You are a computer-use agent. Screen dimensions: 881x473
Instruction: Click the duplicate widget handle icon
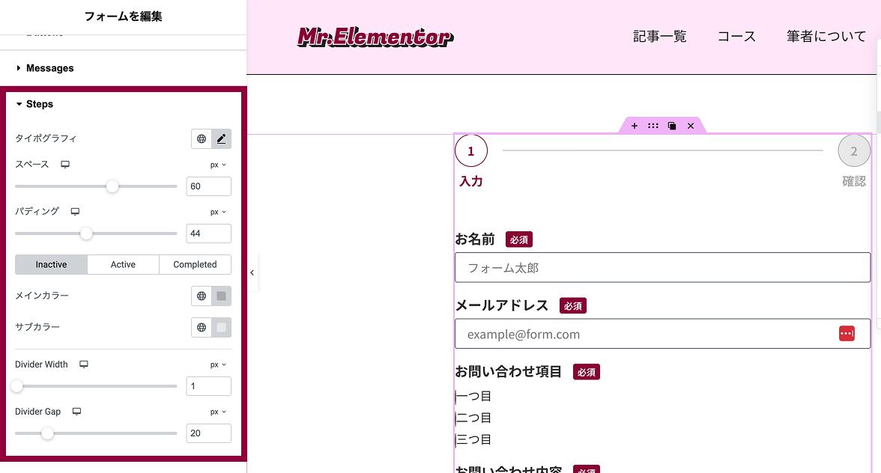(672, 126)
